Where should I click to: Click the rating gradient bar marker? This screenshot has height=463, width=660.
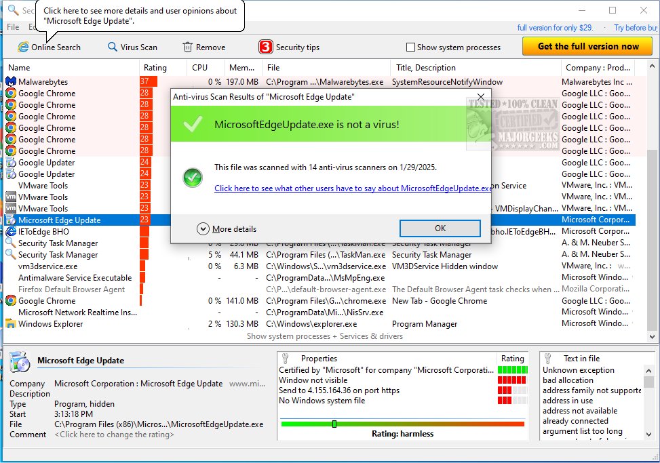click(334, 424)
